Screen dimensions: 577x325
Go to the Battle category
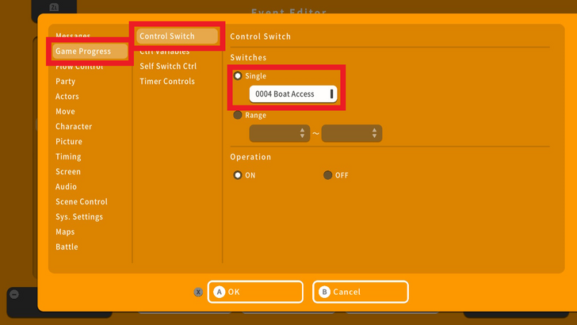pyautogui.click(x=67, y=247)
